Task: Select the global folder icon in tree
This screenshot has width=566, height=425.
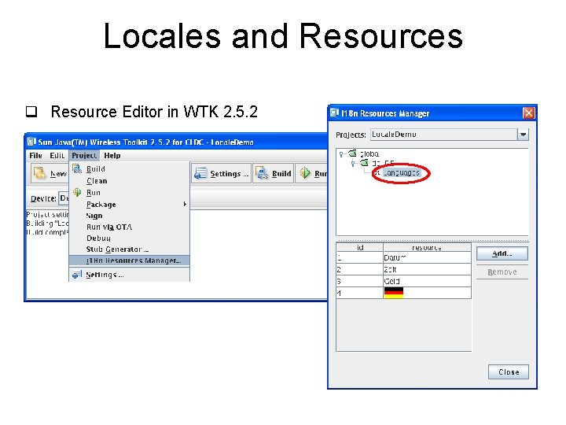Action: point(352,153)
